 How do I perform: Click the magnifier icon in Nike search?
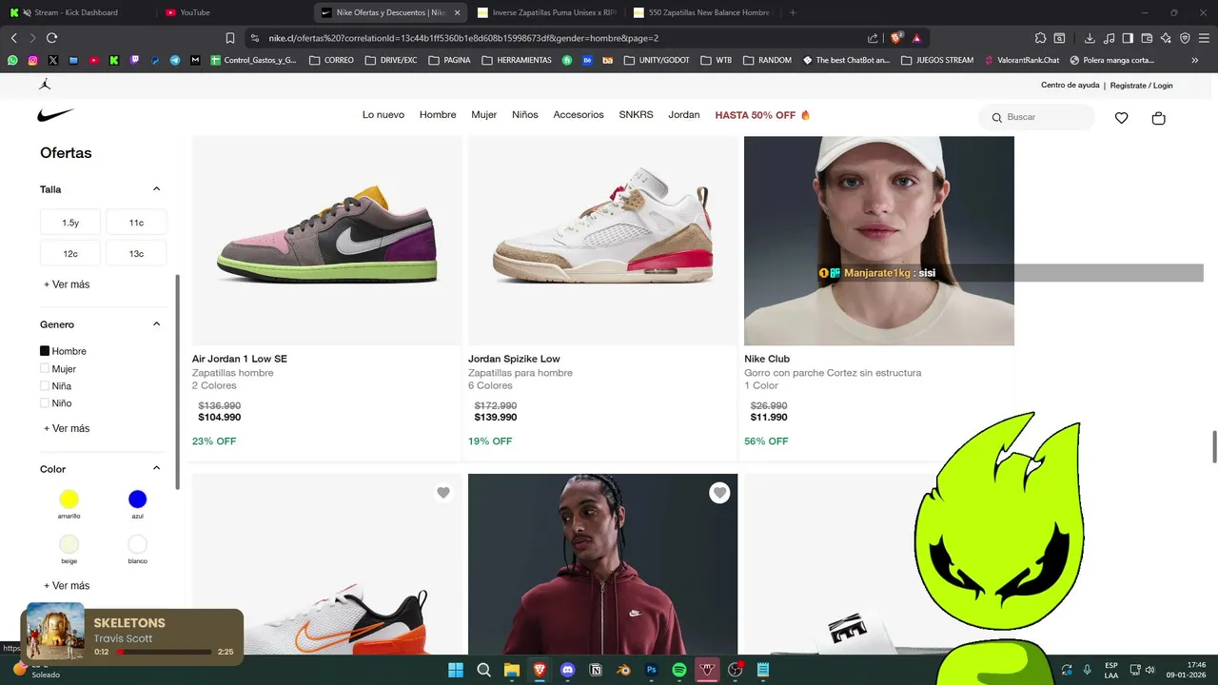[997, 118]
